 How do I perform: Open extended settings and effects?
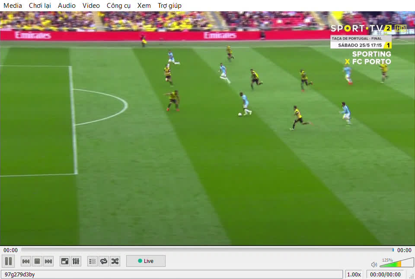[x=76, y=261]
